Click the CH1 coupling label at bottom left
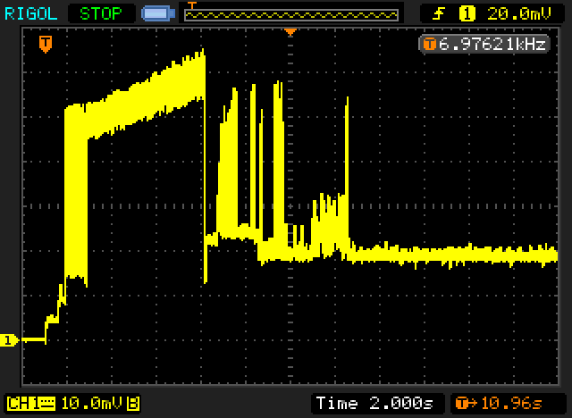 (x=31, y=404)
